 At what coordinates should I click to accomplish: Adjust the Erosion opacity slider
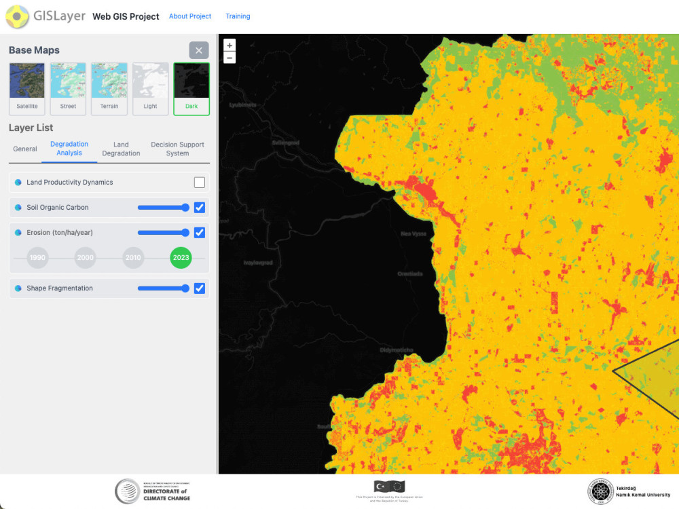click(163, 232)
